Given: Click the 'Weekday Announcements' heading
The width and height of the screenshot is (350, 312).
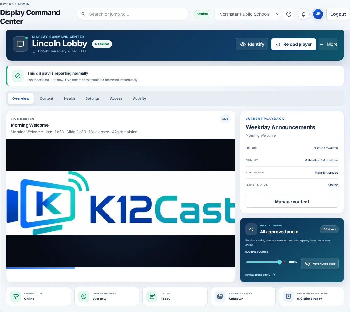Looking at the screenshot, I should (x=280, y=127).
